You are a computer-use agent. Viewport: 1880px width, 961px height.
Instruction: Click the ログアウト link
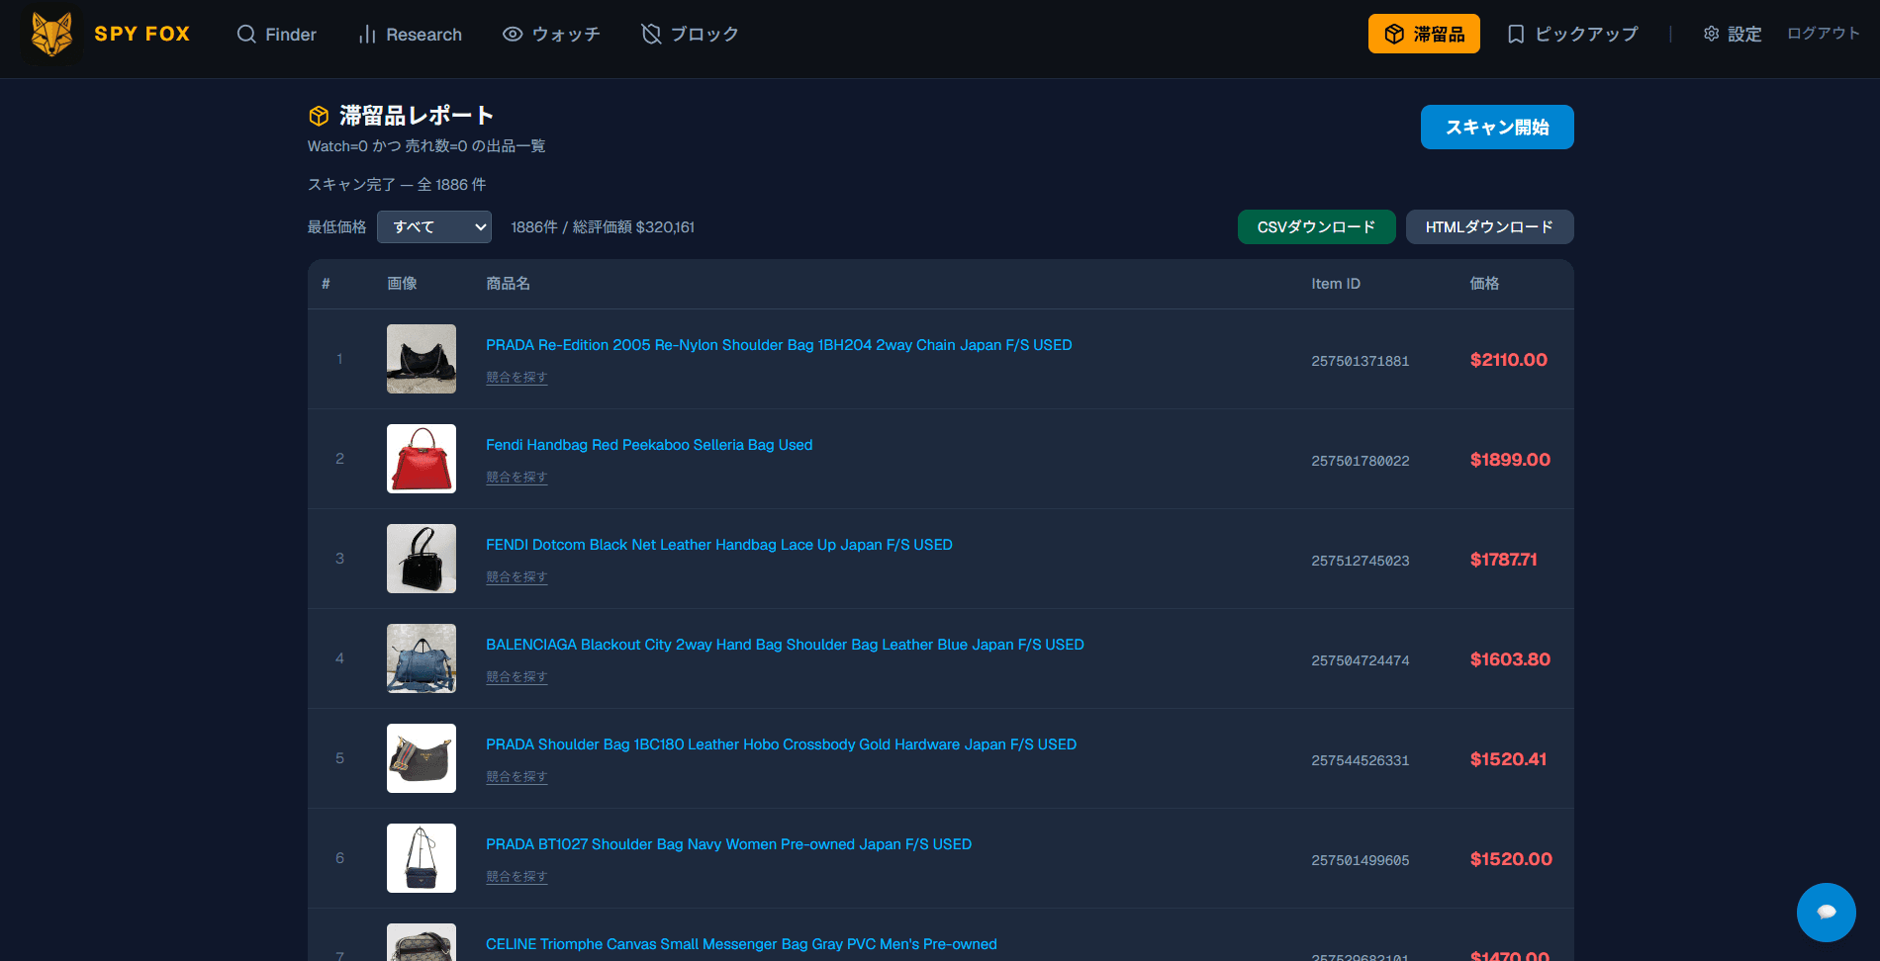[1823, 33]
